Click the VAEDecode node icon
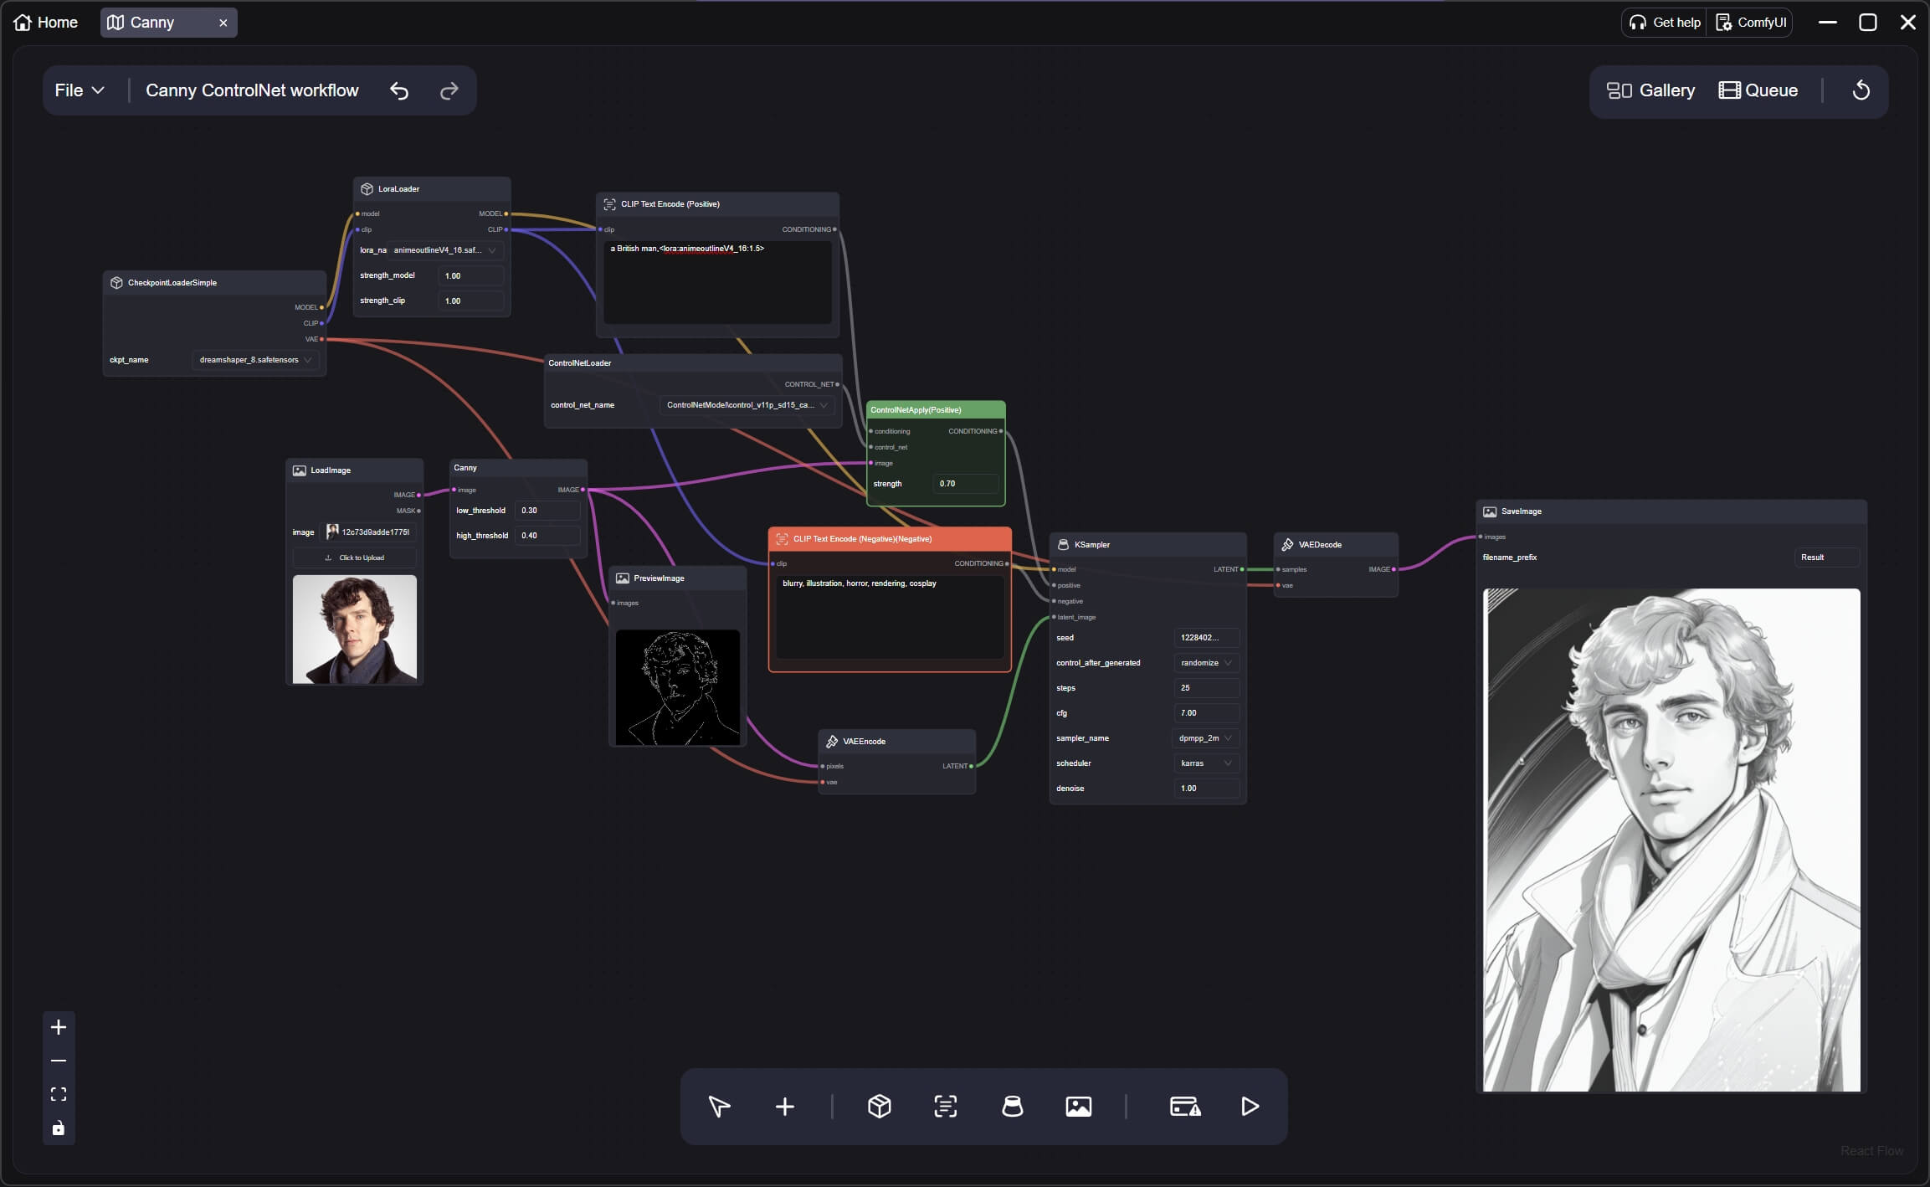 coord(1287,545)
